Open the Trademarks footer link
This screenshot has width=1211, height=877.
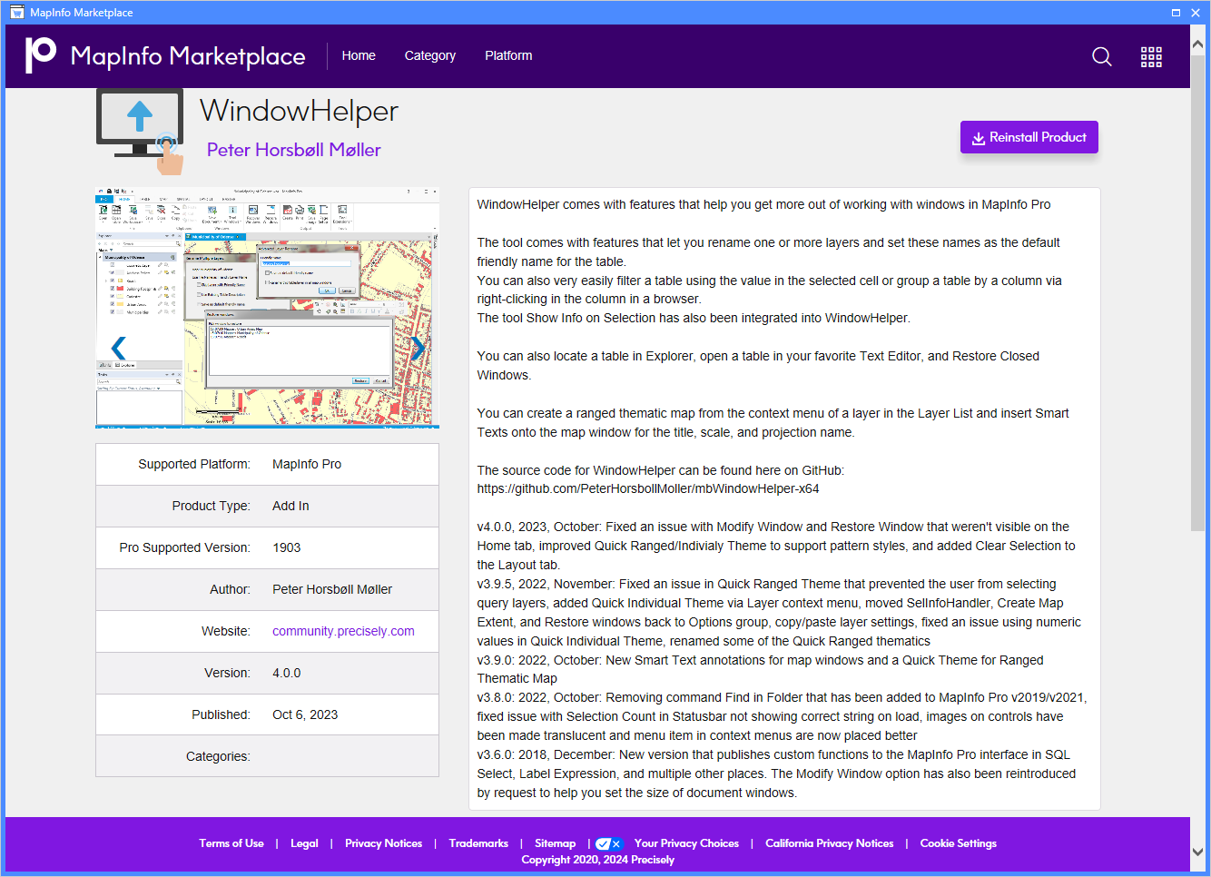(x=478, y=843)
